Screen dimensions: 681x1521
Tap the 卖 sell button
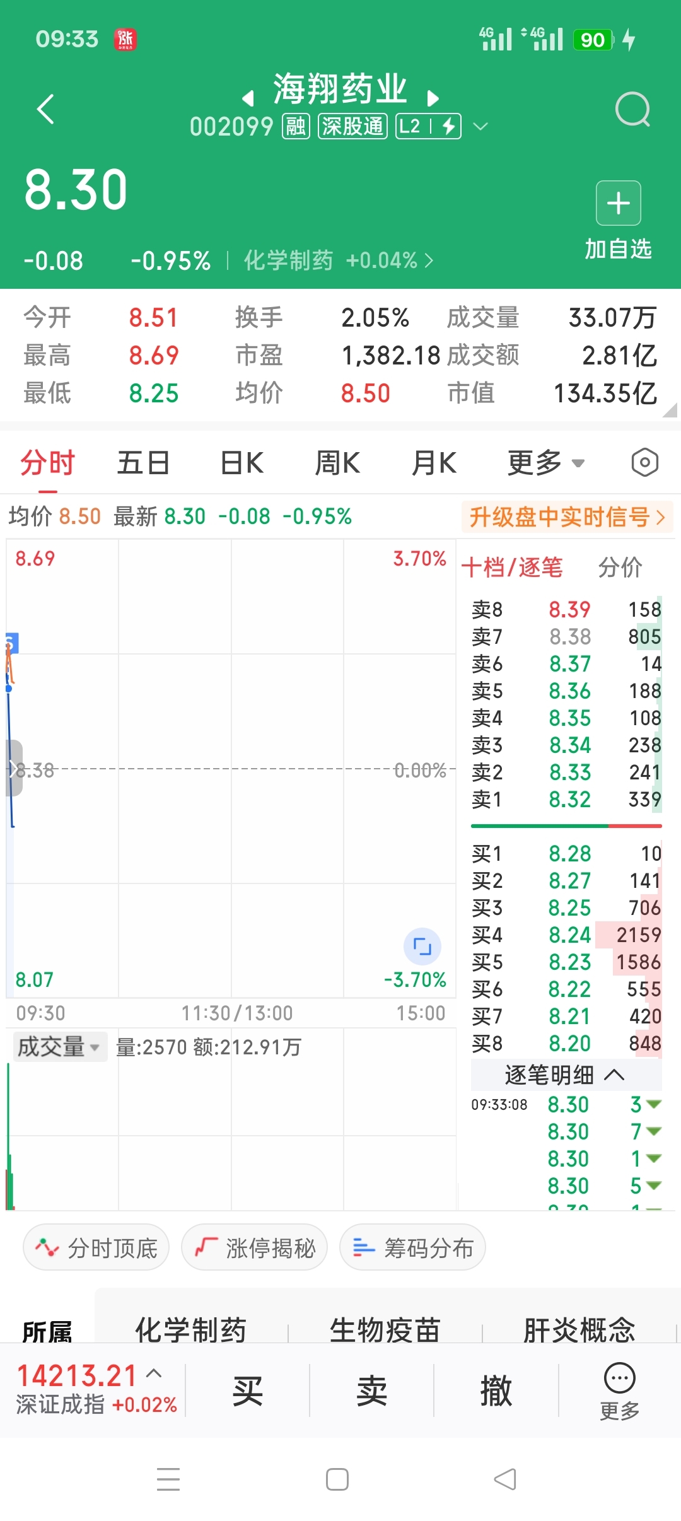coord(371,1392)
